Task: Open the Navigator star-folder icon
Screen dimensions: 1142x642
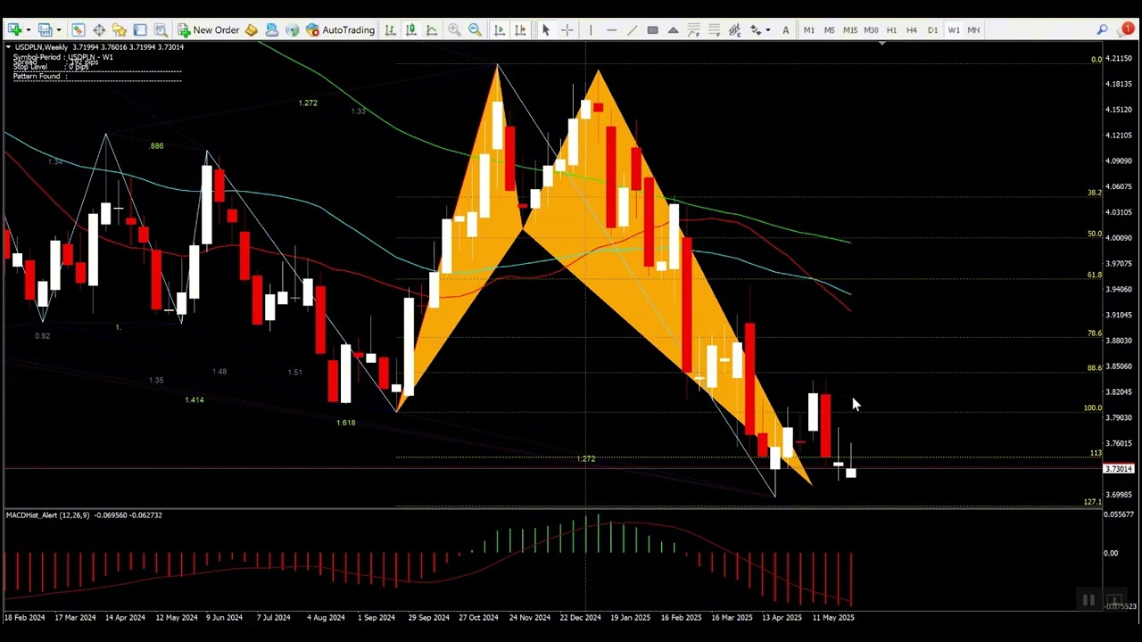Action: (x=120, y=30)
